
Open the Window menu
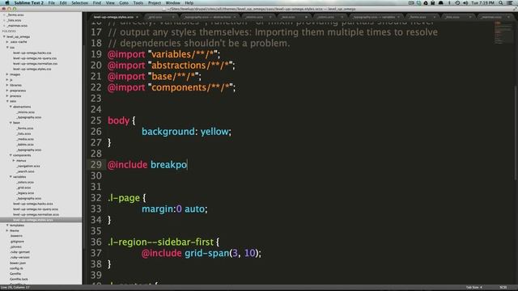click(x=172, y=2)
